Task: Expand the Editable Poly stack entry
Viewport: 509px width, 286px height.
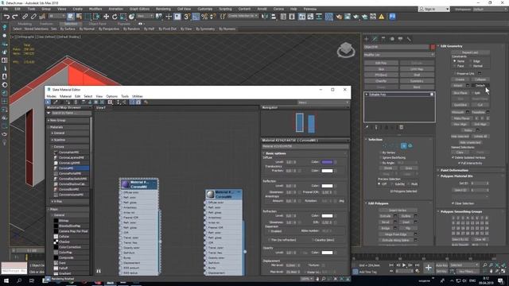Action: 367,95
